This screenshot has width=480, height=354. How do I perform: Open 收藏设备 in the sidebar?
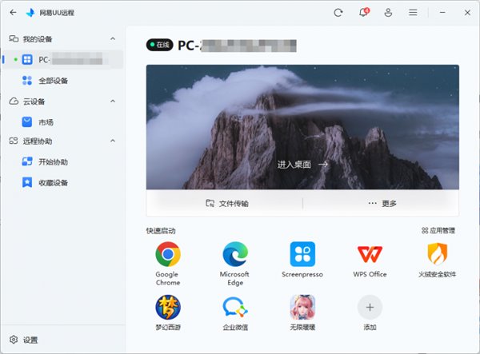[x=53, y=182]
